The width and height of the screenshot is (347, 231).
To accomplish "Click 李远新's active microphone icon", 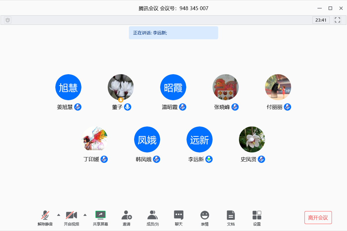I will tap(209, 159).
